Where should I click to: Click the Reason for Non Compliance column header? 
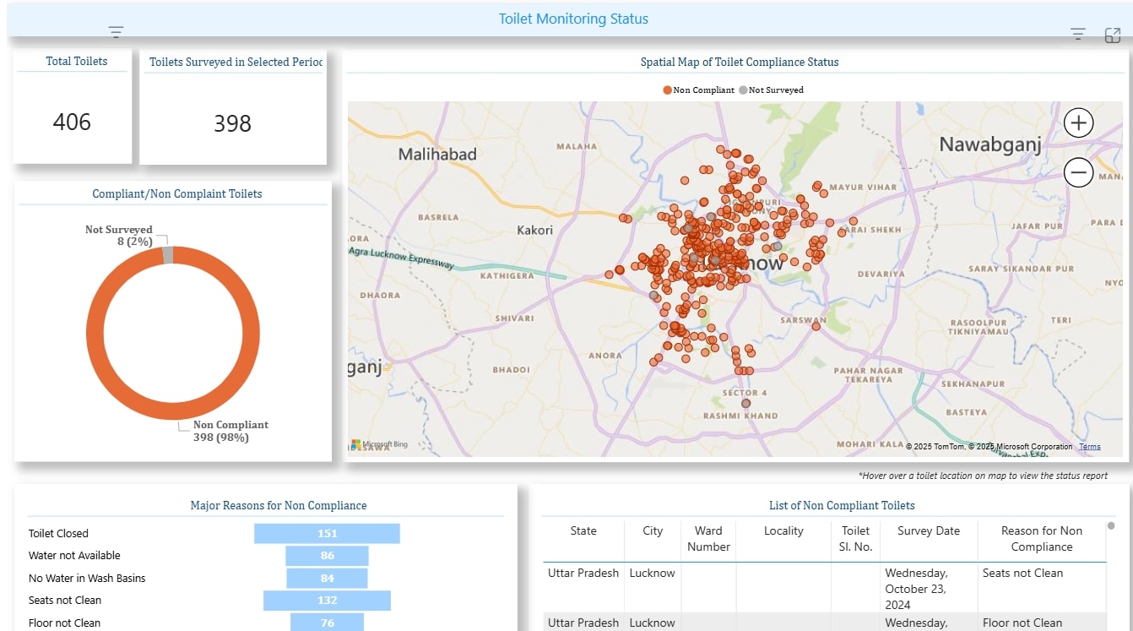click(1040, 538)
